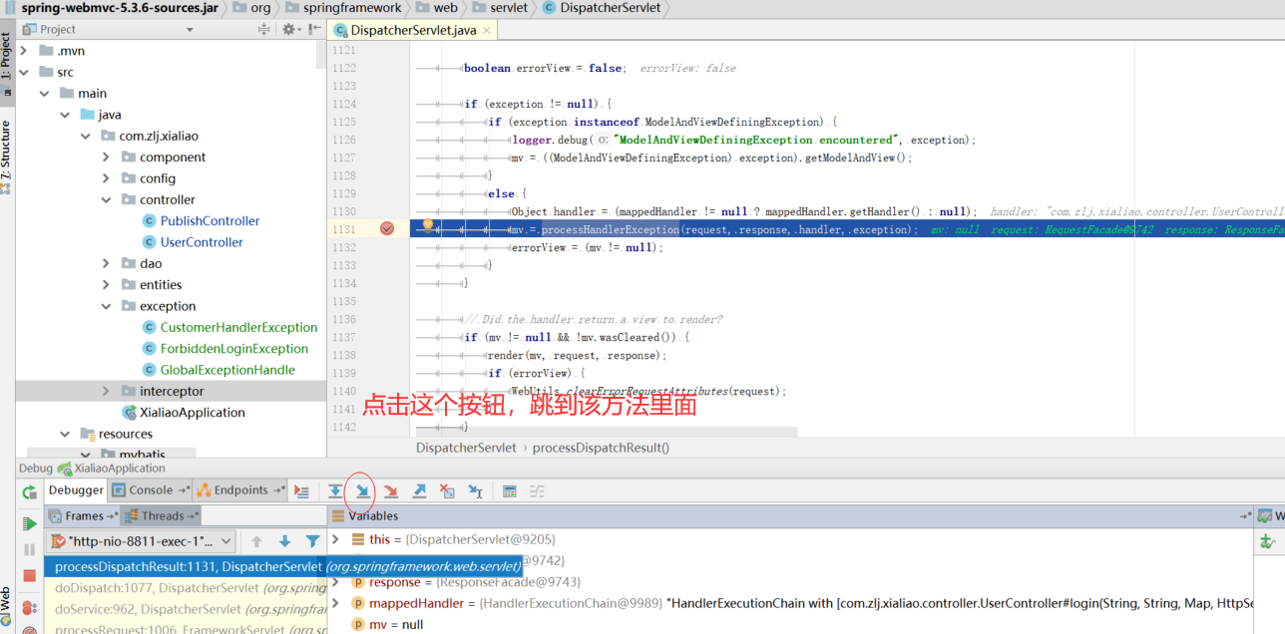
Task: Select the Threads tab
Action: (162, 516)
